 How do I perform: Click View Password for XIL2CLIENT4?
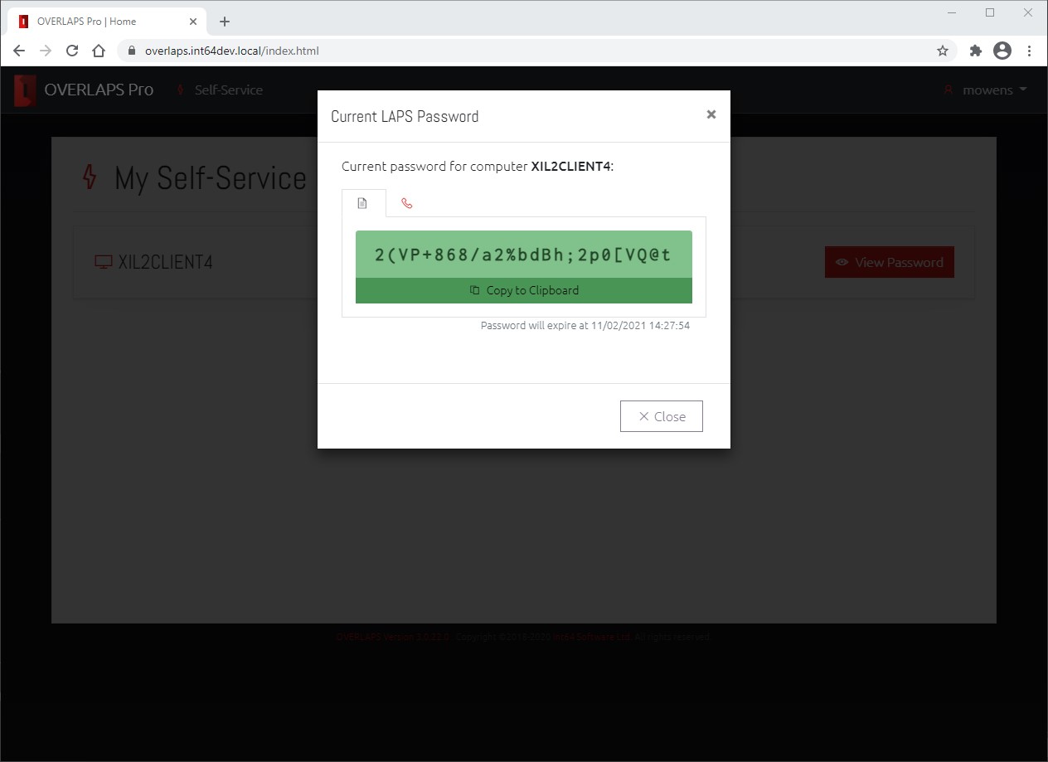[x=889, y=262]
